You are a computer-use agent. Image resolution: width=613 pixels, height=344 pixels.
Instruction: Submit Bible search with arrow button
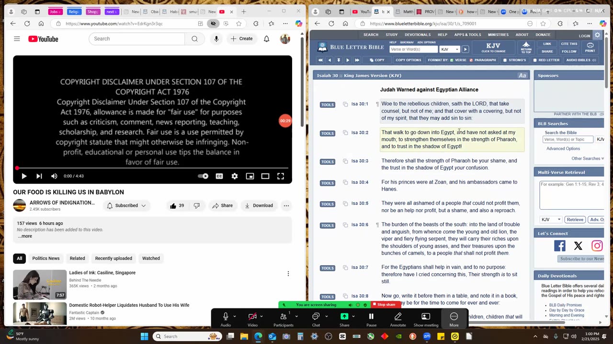(x=465, y=49)
